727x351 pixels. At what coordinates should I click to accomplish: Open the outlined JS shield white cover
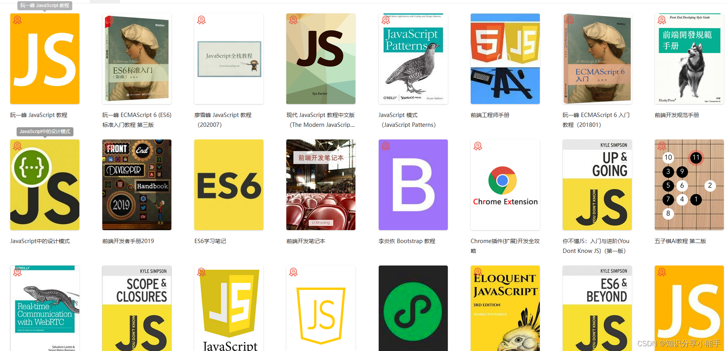point(321,308)
